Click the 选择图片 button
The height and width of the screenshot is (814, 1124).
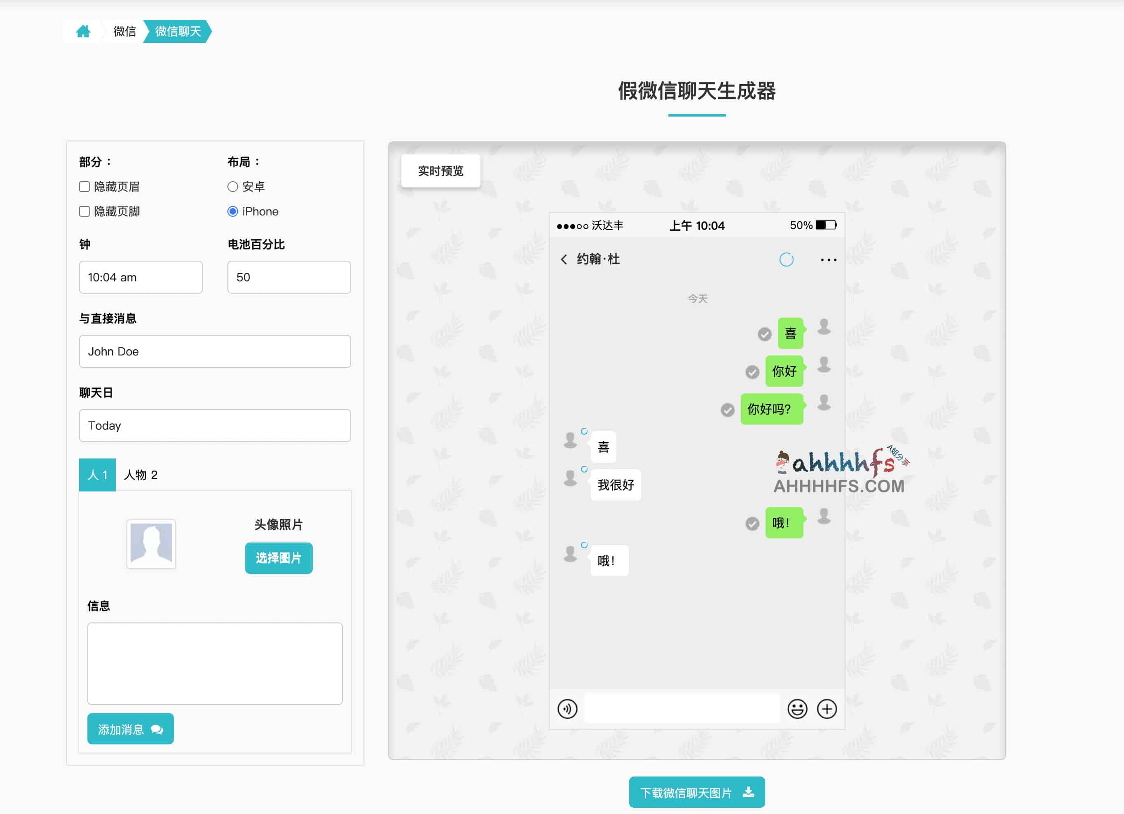279,558
